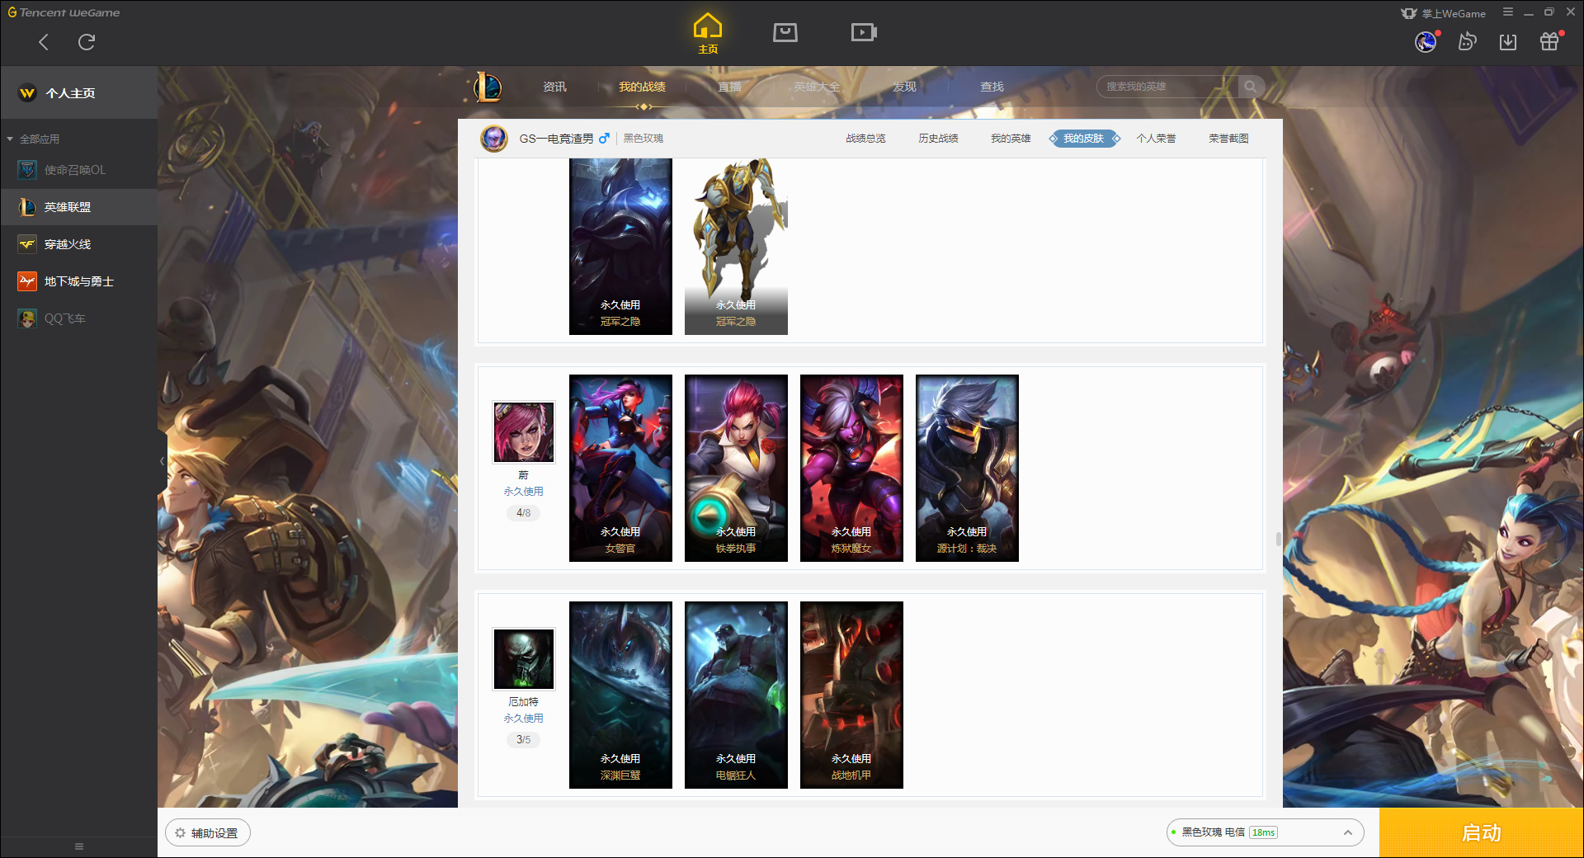Image resolution: width=1584 pixels, height=858 pixels.
Task: Open 辅助设置 settings button
Action: [208, 833]
